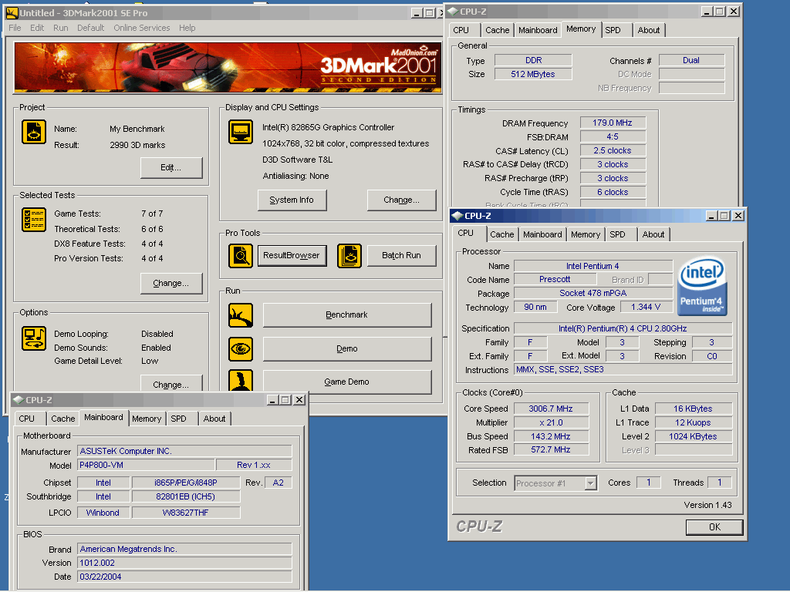Select About tab in CPU-Z Memory window
The height and width of the screenshot is (592, 790).
(648, 30)
